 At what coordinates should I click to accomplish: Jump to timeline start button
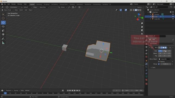(68, 91)
